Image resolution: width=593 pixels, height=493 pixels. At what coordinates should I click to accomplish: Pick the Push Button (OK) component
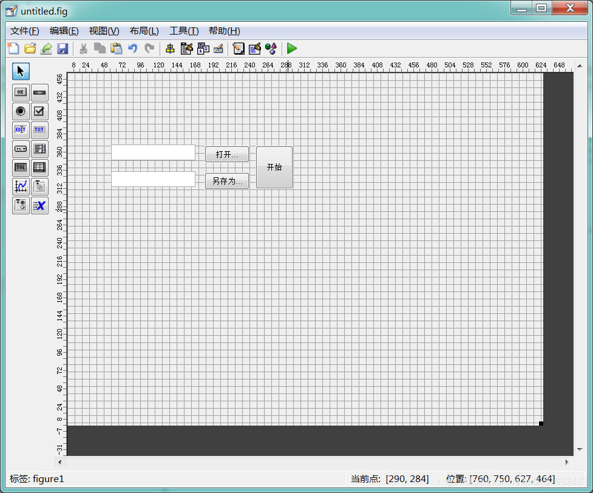pyautogui.click(x=21, y=92)
